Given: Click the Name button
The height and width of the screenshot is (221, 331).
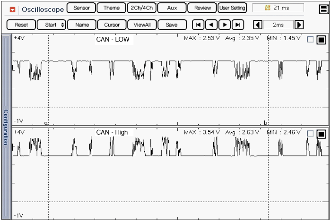Looking at the screenshot, I should [82, 25].
